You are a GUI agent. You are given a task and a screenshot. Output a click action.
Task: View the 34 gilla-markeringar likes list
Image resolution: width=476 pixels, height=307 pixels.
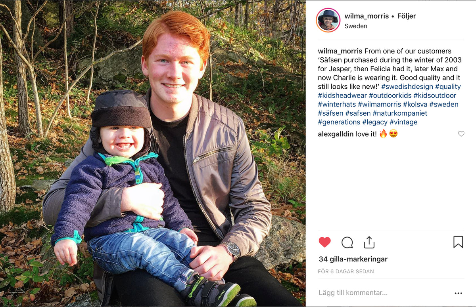click(353, 259)
